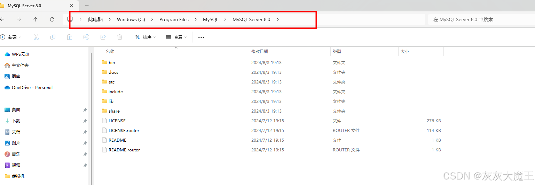Click Windows (C:) breadcrumb segment
The height and width of the screenshot is (185, 535).
click(131, 19)
